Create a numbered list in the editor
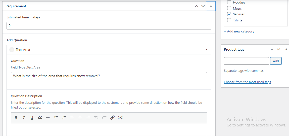The height and width of the screenshot is (136, 289). [64, 118]
